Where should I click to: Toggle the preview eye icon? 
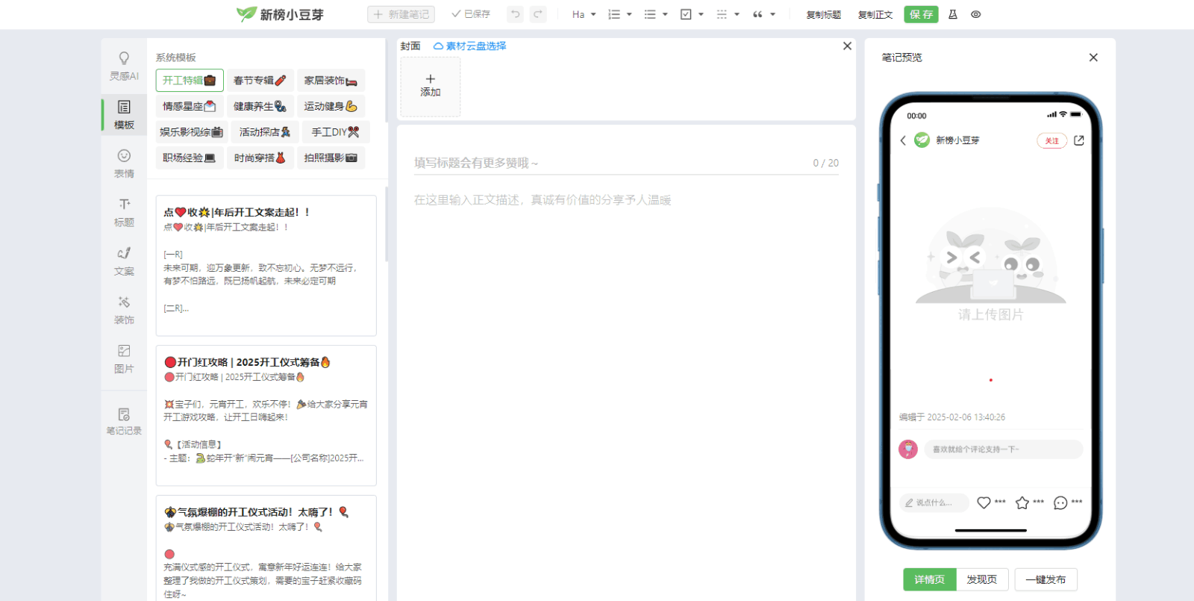[x=976, y=14]
